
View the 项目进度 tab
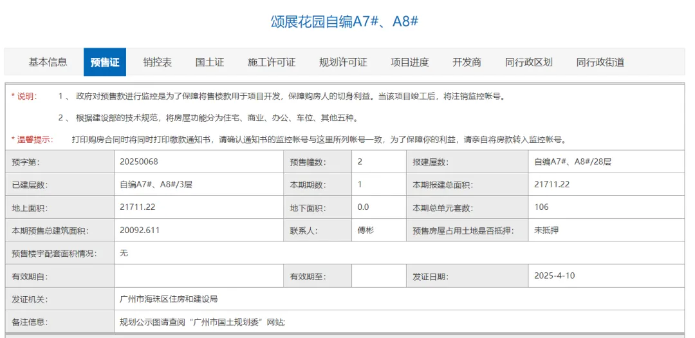click(x=409, y=62)
